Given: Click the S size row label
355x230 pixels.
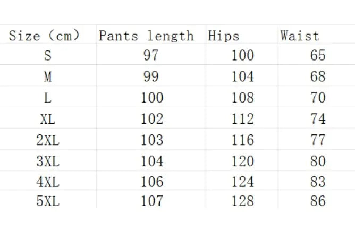Looking at the screenshot, I should click(48, 55).
